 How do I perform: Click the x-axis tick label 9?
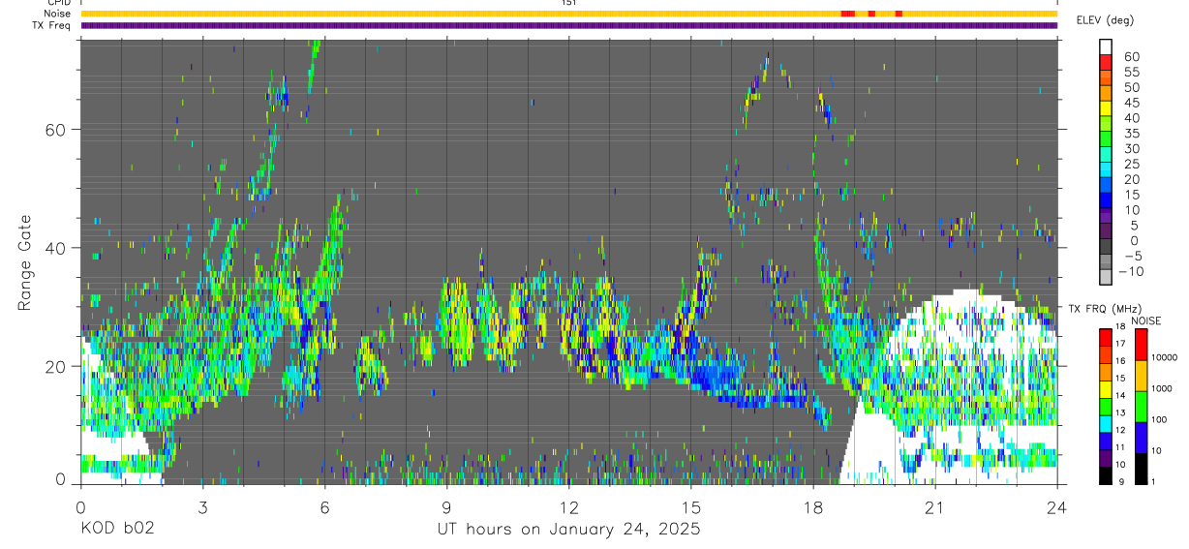click(446, 507)
